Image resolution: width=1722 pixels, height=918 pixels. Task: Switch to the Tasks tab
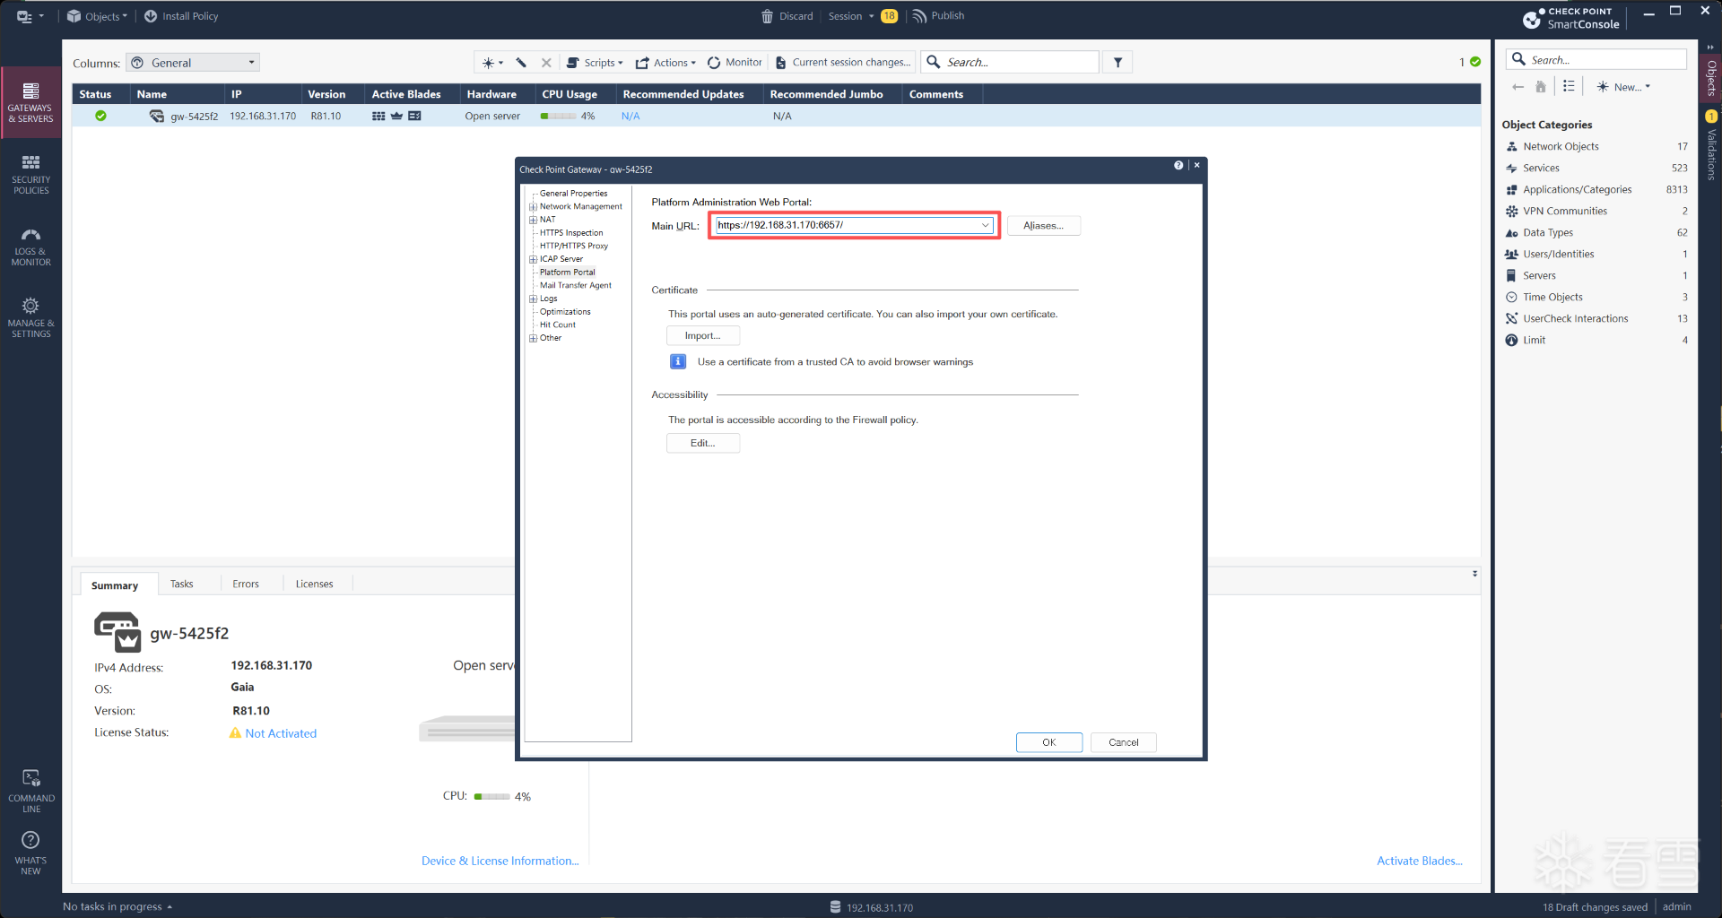(x=182, y=585)
